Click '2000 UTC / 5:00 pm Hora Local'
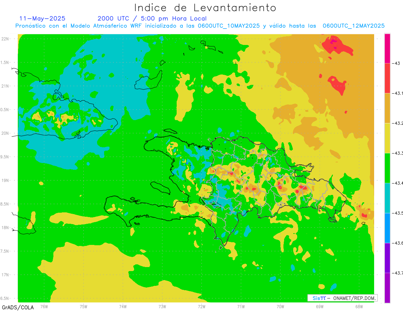Screen dimensions: 403x311 tap(152, 19)
